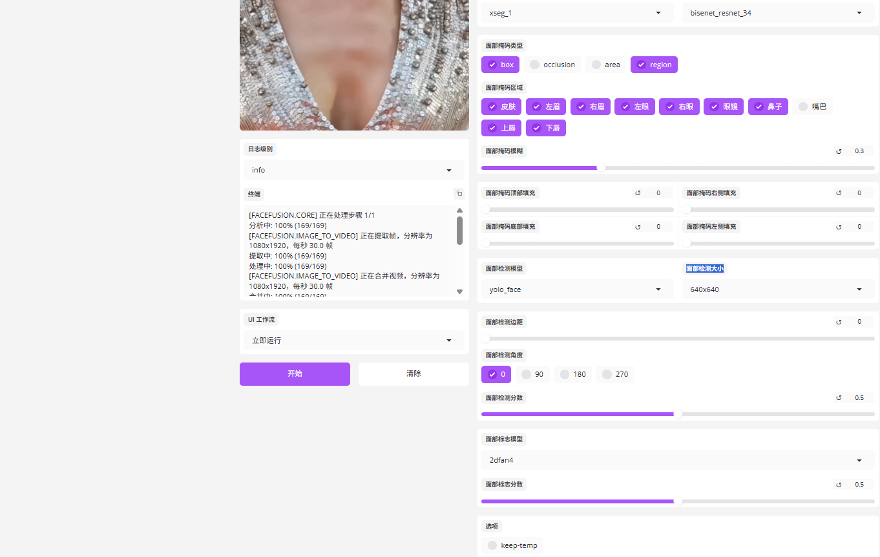Viewport: 880px width, 557px height.
Task: Reset 面部检测分数 with its reset icon
Action: [839, 398]
